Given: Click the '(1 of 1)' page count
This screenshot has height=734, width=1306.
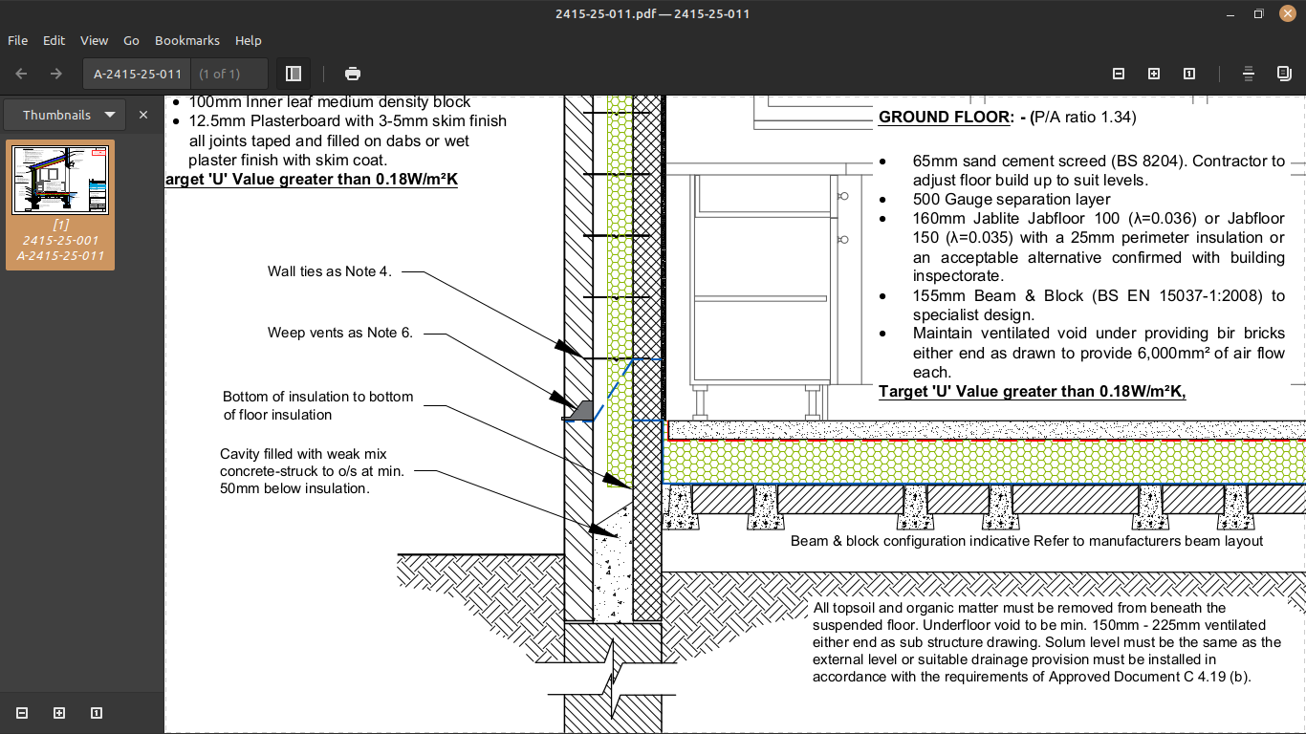Looking at the screenshot, I should [220, 74].
